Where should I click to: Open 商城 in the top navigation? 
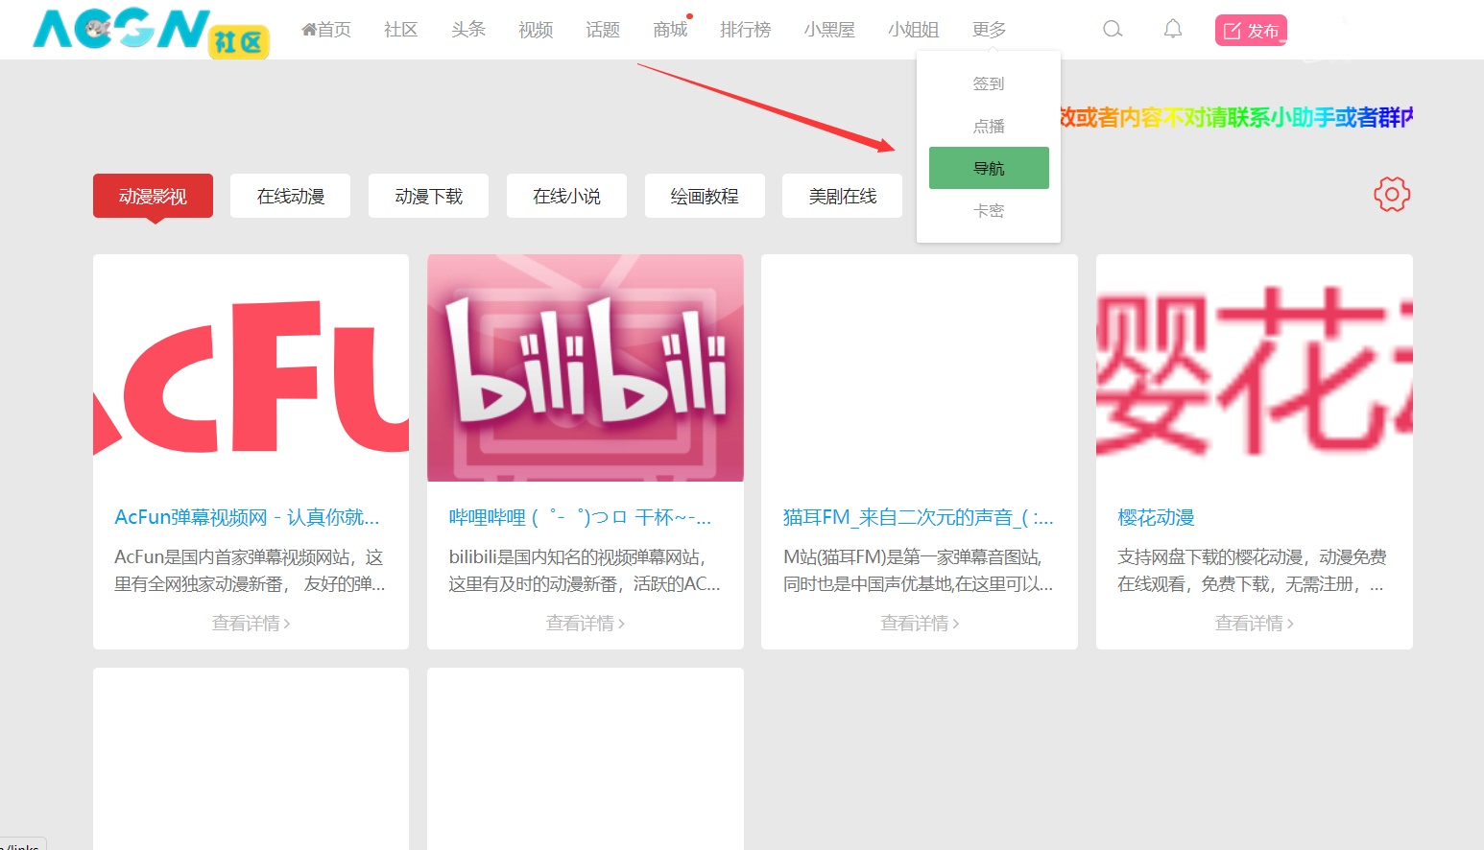pyautogui.click(x=670, y=30)
